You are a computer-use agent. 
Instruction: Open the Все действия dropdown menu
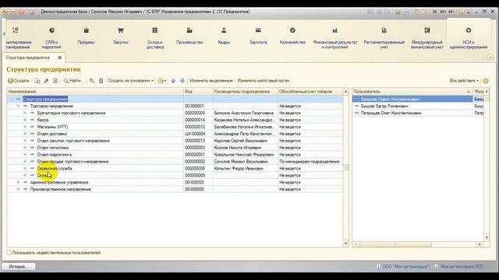tap(464, 81)
